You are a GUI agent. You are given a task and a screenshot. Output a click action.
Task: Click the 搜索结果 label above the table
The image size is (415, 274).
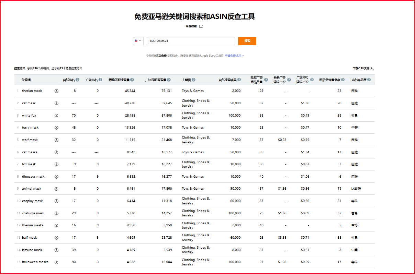pyautogui.click(x=20, y=69)
